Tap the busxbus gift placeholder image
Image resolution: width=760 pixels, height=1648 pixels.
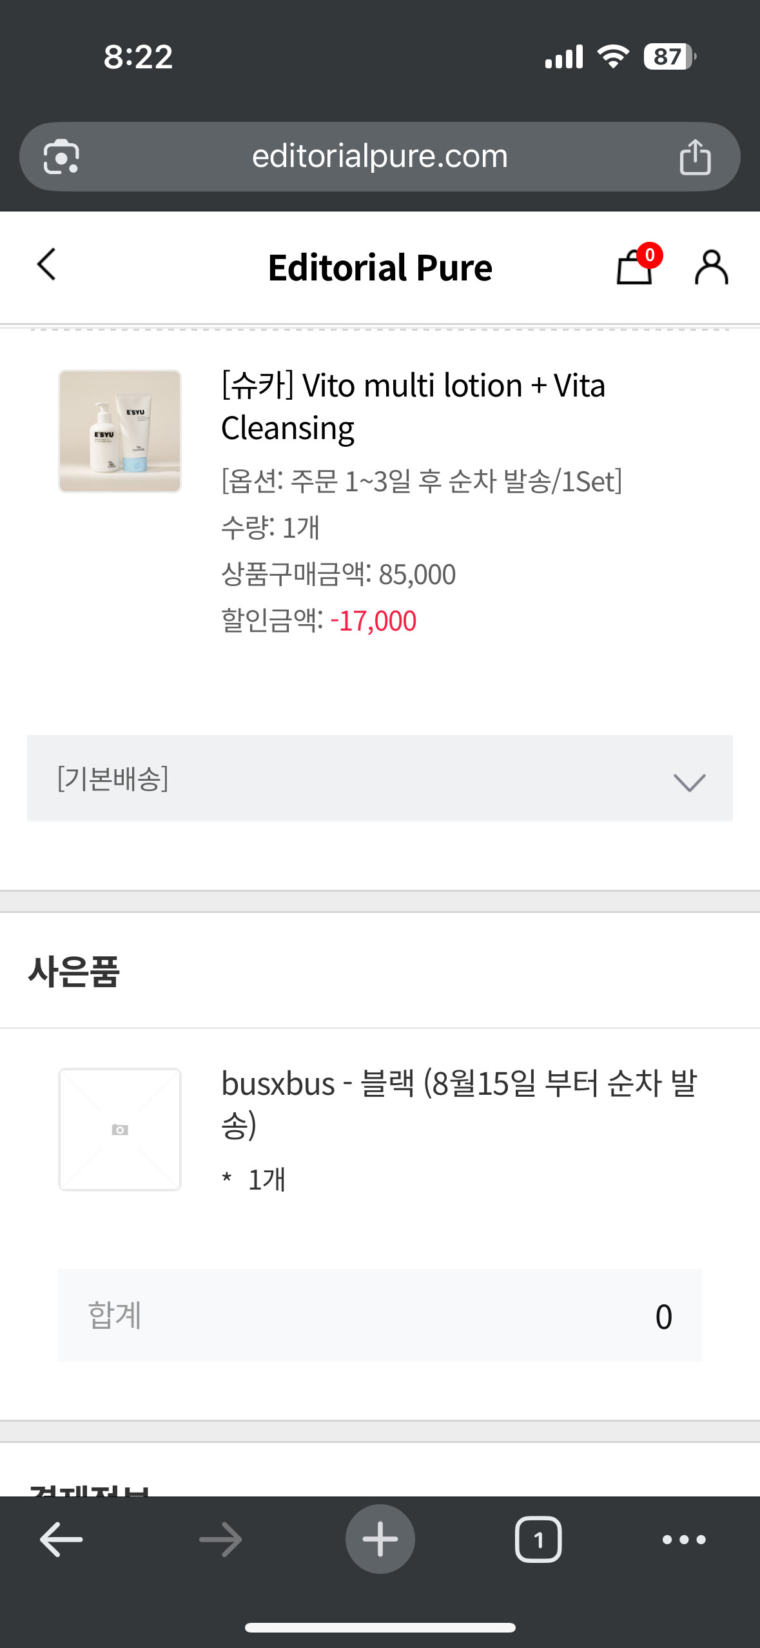pyautogui.click(x=120, y=1129)
